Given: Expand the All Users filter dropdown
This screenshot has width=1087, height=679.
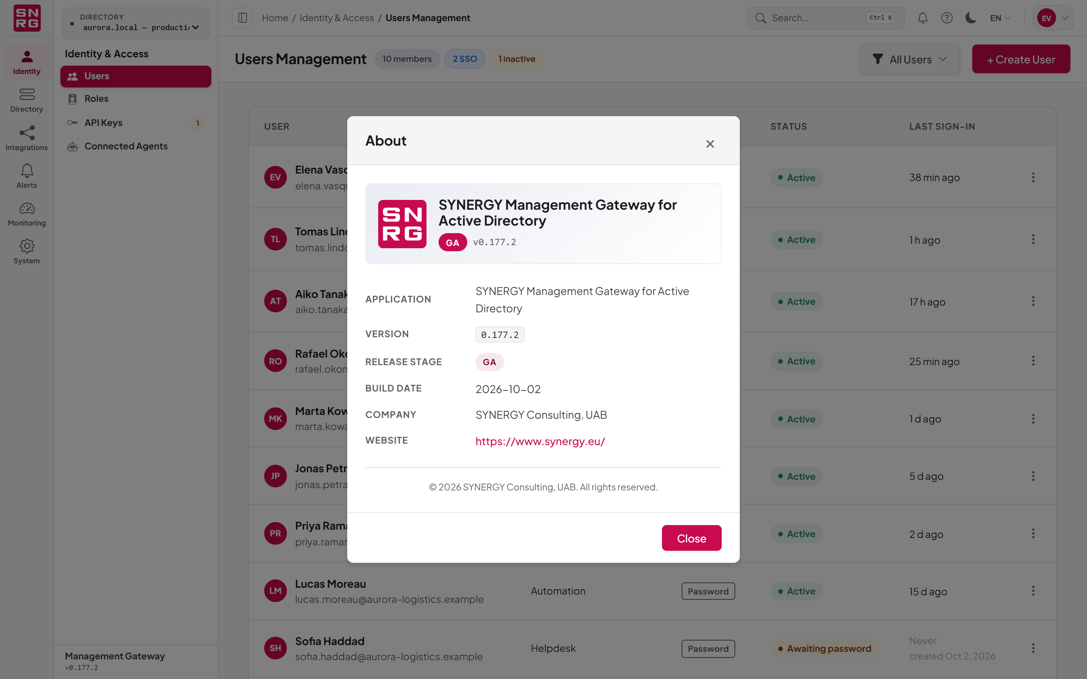Looking at the screenshot, I should [910, 59].
